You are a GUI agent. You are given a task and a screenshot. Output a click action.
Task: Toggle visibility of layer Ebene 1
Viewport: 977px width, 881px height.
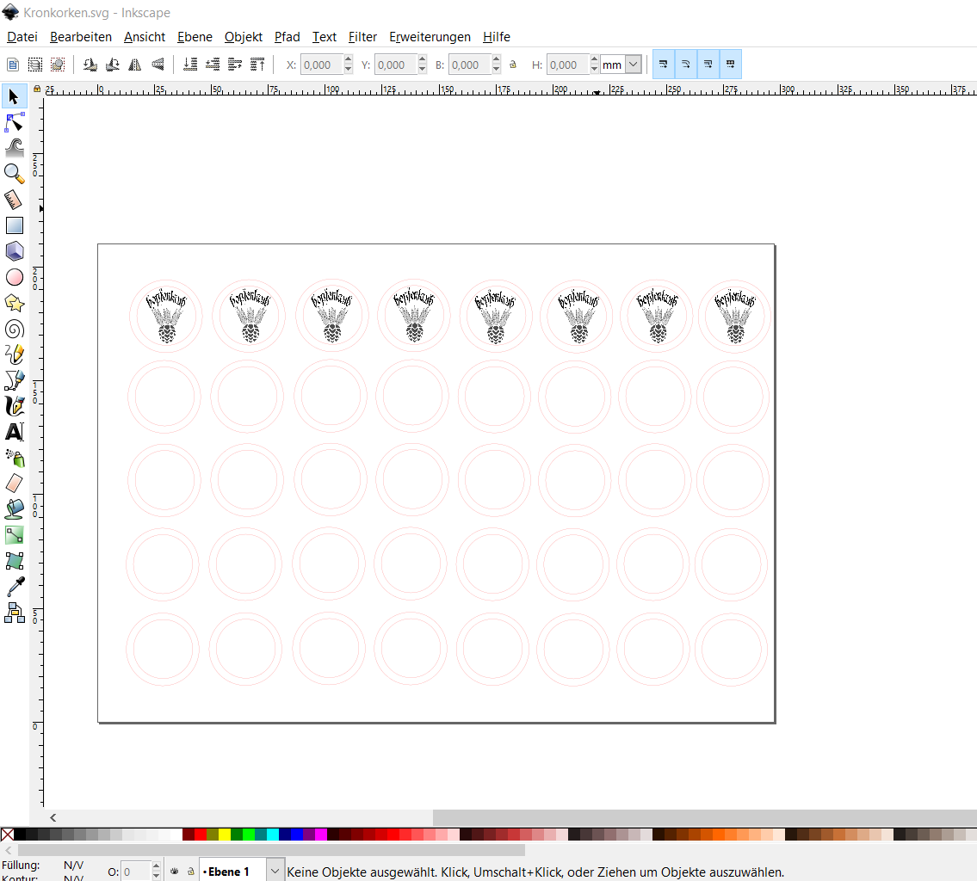(174, 872)
